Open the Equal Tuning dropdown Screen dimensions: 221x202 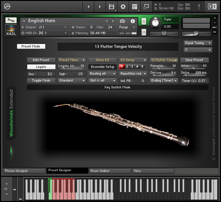tap(198, 43)
